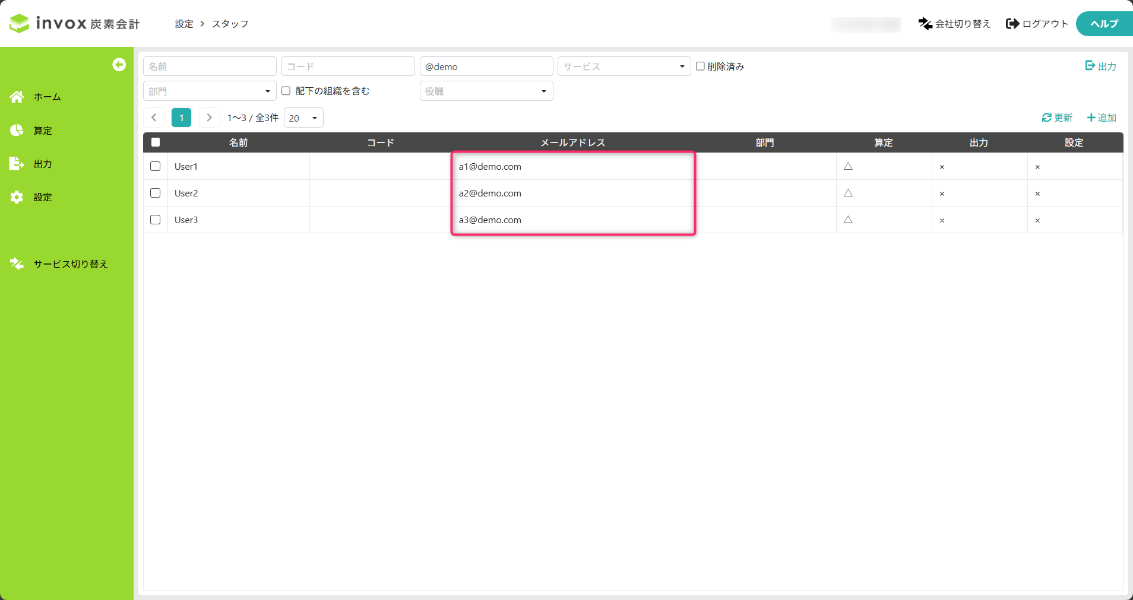This screenshot has width=1133, height=600.
Task: Click User2's 算定 triangle mark
Action: 848,193
